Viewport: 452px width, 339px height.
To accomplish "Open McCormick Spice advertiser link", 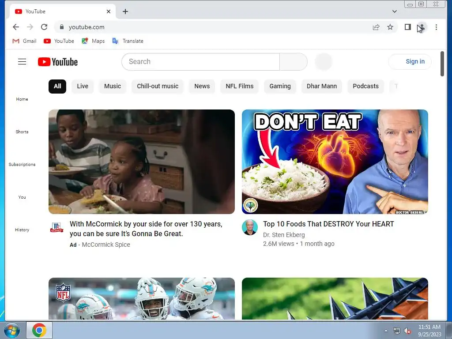I will pyautogui.click(x=106, y=245).
